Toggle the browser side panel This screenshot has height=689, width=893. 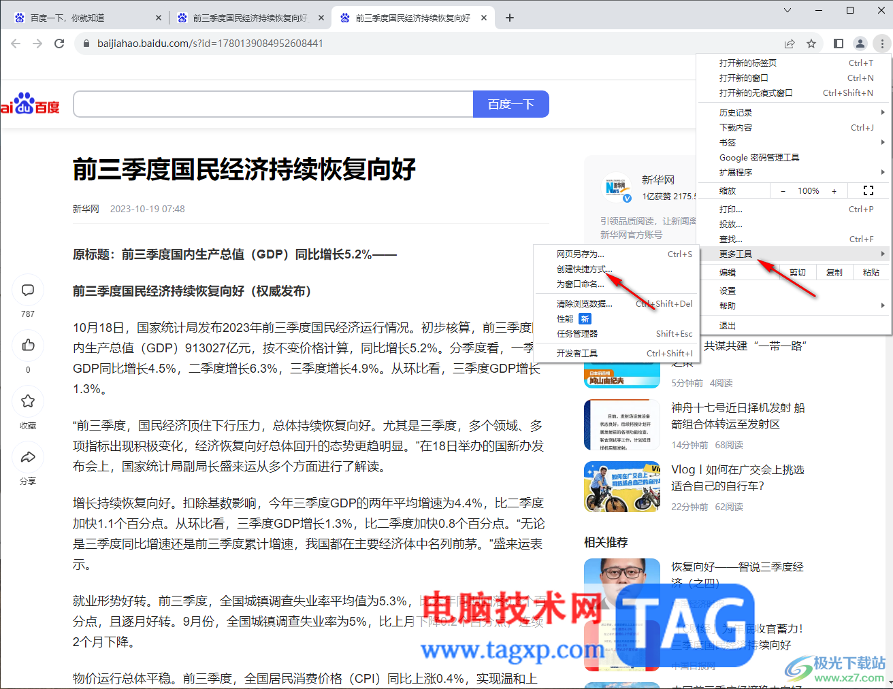pos(839,44)
